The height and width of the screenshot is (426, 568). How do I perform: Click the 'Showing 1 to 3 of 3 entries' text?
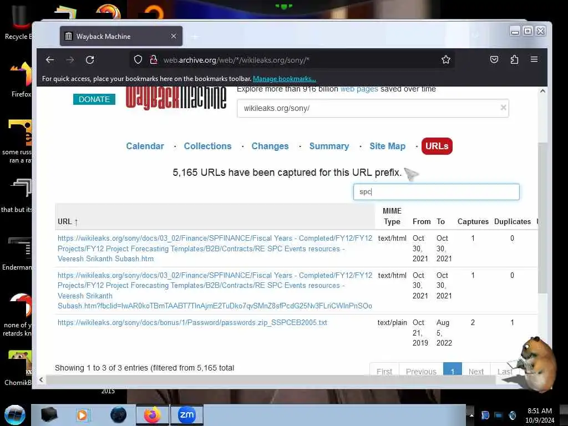coord(144,368)
